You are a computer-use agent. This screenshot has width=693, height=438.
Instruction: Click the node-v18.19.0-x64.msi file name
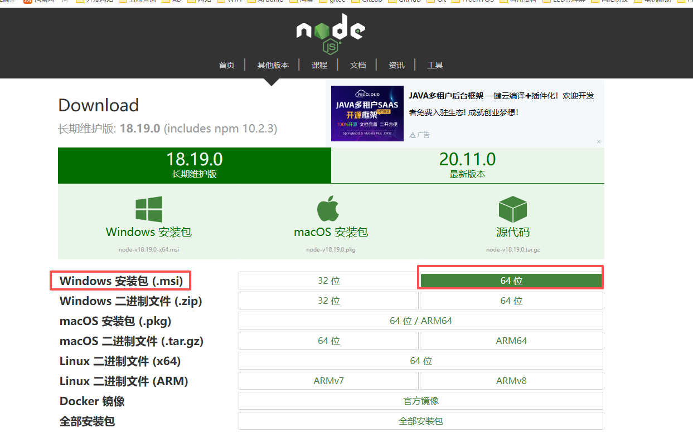pos(149,249)
